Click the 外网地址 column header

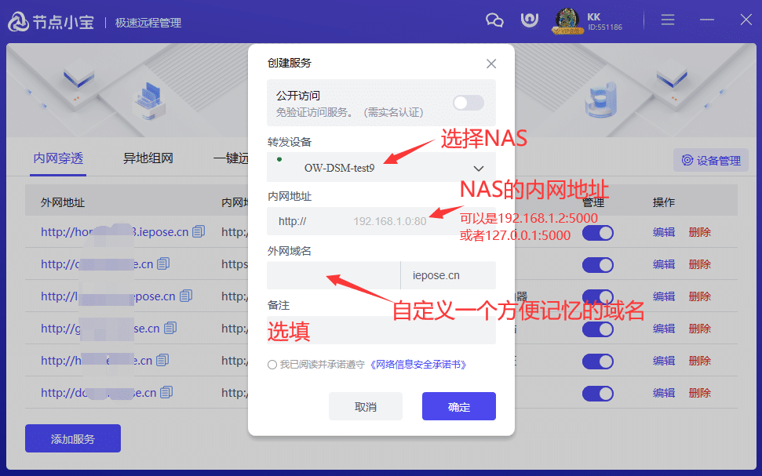[x=63, y=202]
